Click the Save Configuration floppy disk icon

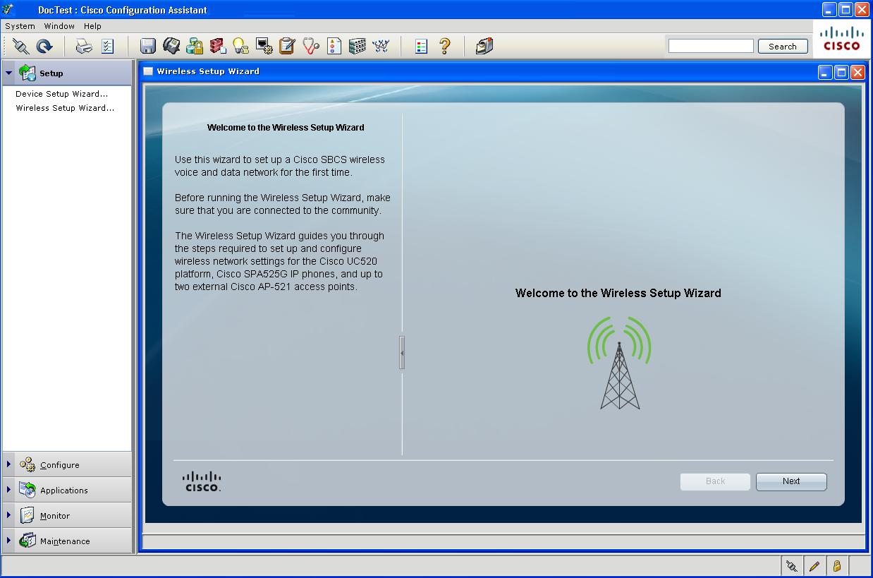click(x=148, y=47)
